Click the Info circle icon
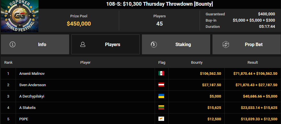Screen dimensions: 281x124 tap(13, 44)
